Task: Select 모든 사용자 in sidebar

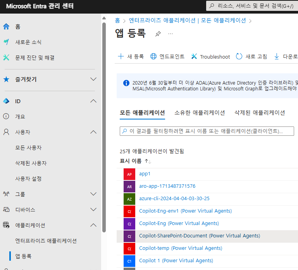Action: [x=28, y=148]
